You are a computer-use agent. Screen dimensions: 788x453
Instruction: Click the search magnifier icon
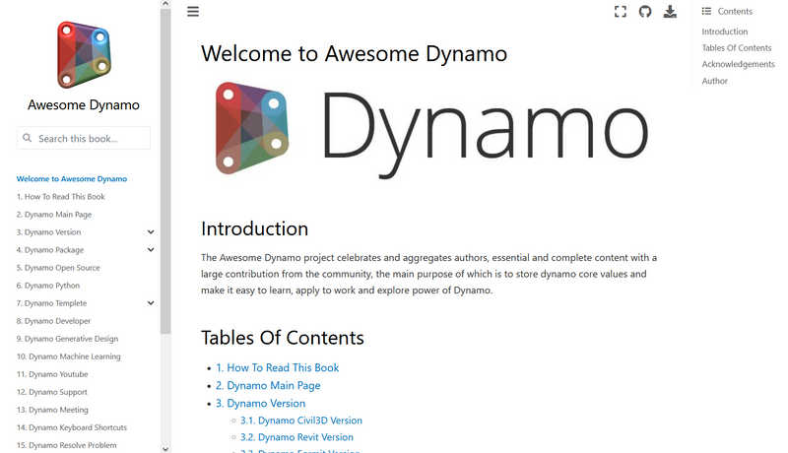coord(28,138)
